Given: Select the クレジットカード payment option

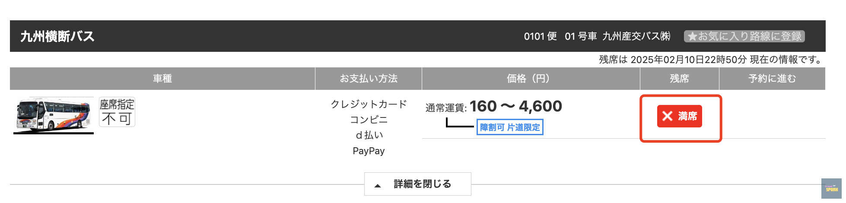Looking at the screenshot, I should tap(369, 104).
